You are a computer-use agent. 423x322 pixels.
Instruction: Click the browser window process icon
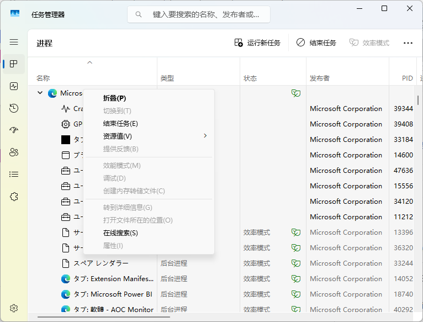(x=66, y=155)
